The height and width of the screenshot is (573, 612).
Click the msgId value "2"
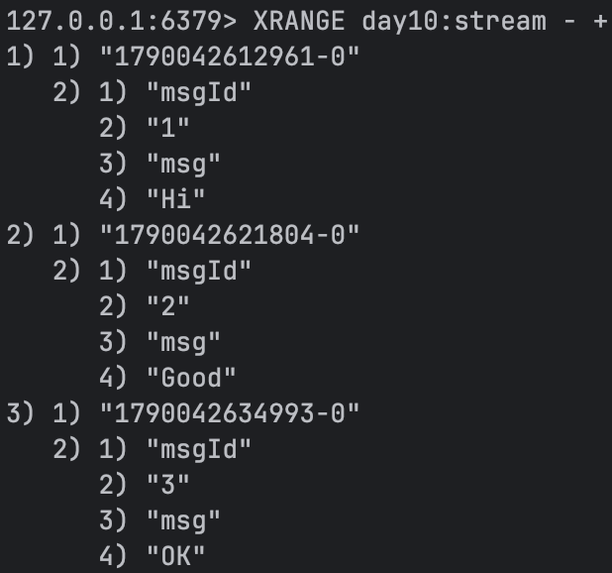coord(168,306)
